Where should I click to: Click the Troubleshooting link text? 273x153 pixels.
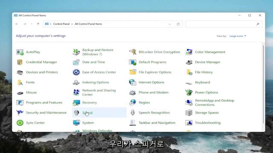[208, 123]
